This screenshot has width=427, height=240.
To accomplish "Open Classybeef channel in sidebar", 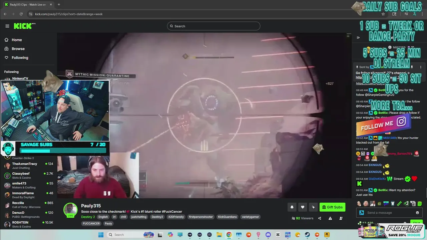I will click(28, 175).
